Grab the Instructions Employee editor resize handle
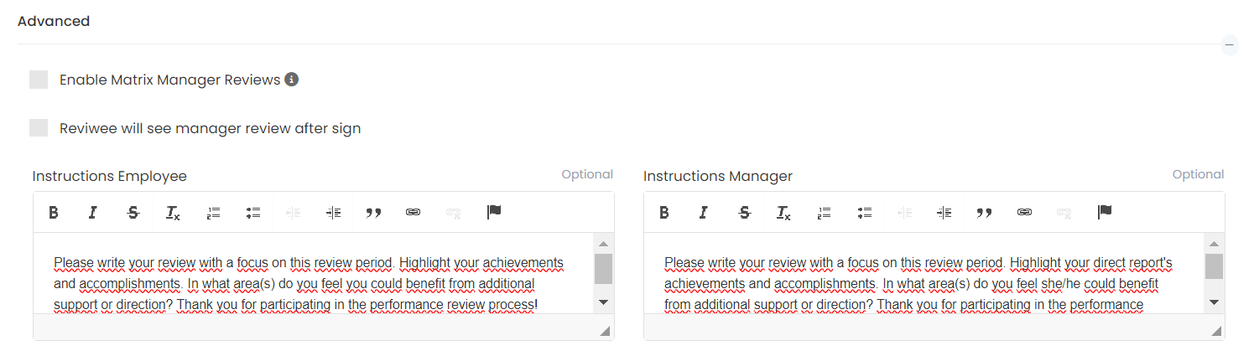The image size is (1254, 356). (x=606, y=332)
